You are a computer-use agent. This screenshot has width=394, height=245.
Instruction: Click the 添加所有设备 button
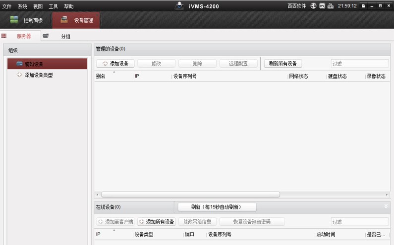coord(156,222)
